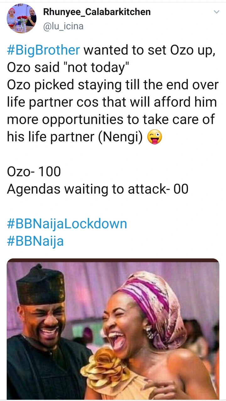Select the "Agendas waiting to attack- 00" line
Viewport: 226px width, 401px height.
point(98,189)
